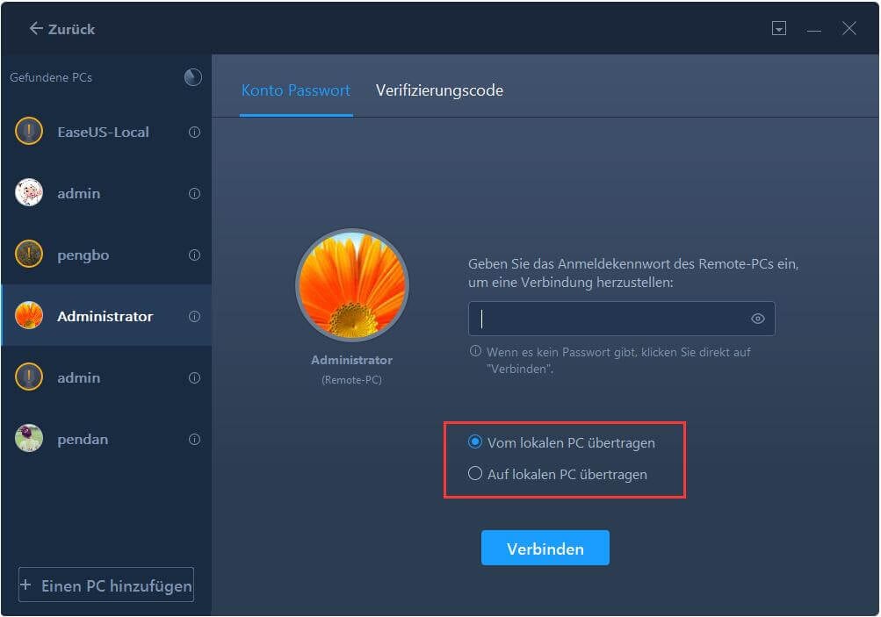Focus the remote PC password field
881x617 pixels.
pyautogui.click(x=621, y=319)
